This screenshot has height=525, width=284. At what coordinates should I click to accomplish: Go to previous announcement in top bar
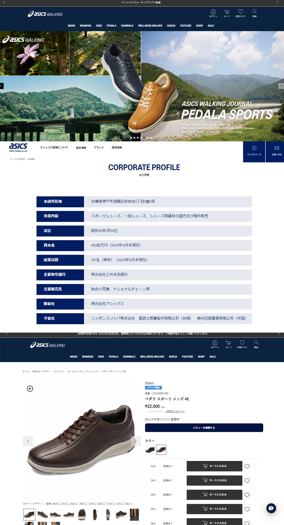[x=4, y=3]
